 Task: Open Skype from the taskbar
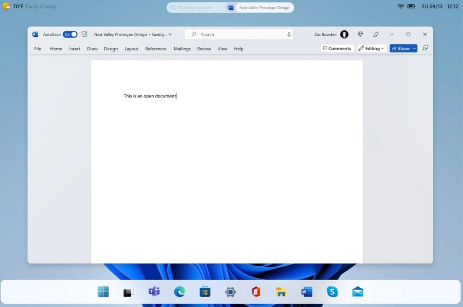coord(332,291)
